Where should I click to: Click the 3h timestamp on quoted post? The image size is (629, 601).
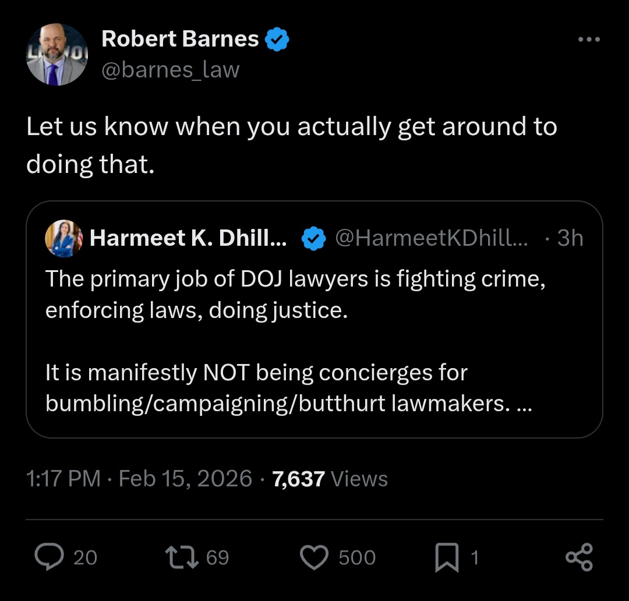(570, 238)
